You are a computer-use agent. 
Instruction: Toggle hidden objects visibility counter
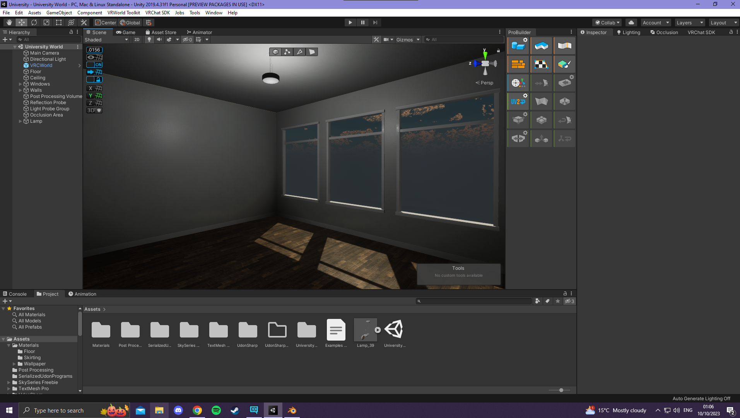pos(187,39)
